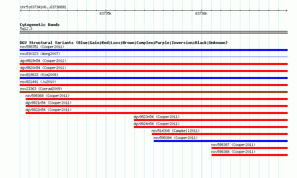
Task: Click the 63735k ruler tick label
Action: (x=105, y=13)
